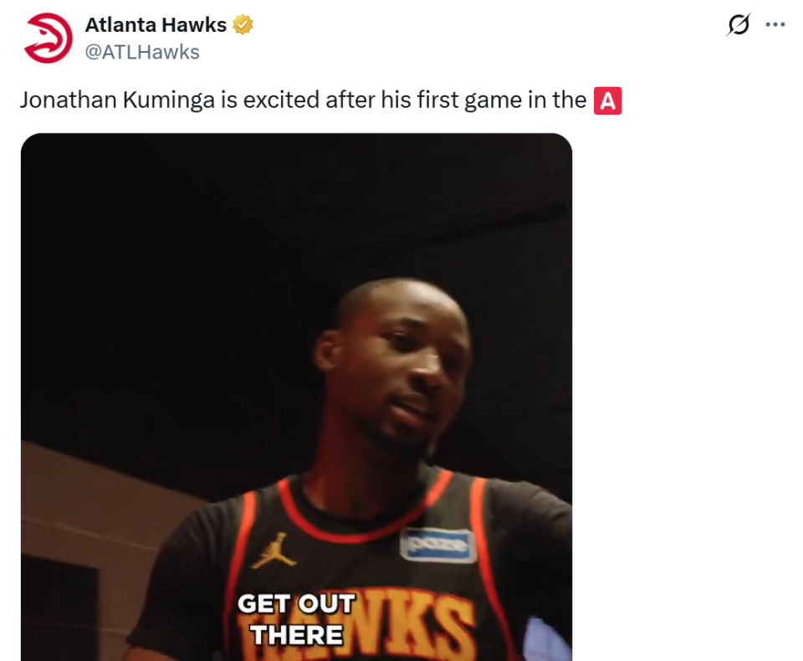This screenshot has width=803, height=661.
Task: Click the gold verified badge
Action: pyautogui.click(x=243, y=24)
